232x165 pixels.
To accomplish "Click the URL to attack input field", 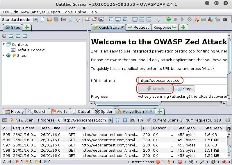I will [x=183, y=80].
